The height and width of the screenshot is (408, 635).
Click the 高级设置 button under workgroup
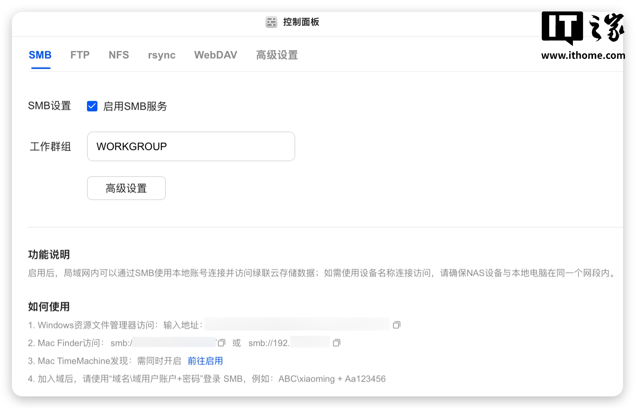point(126,188)
